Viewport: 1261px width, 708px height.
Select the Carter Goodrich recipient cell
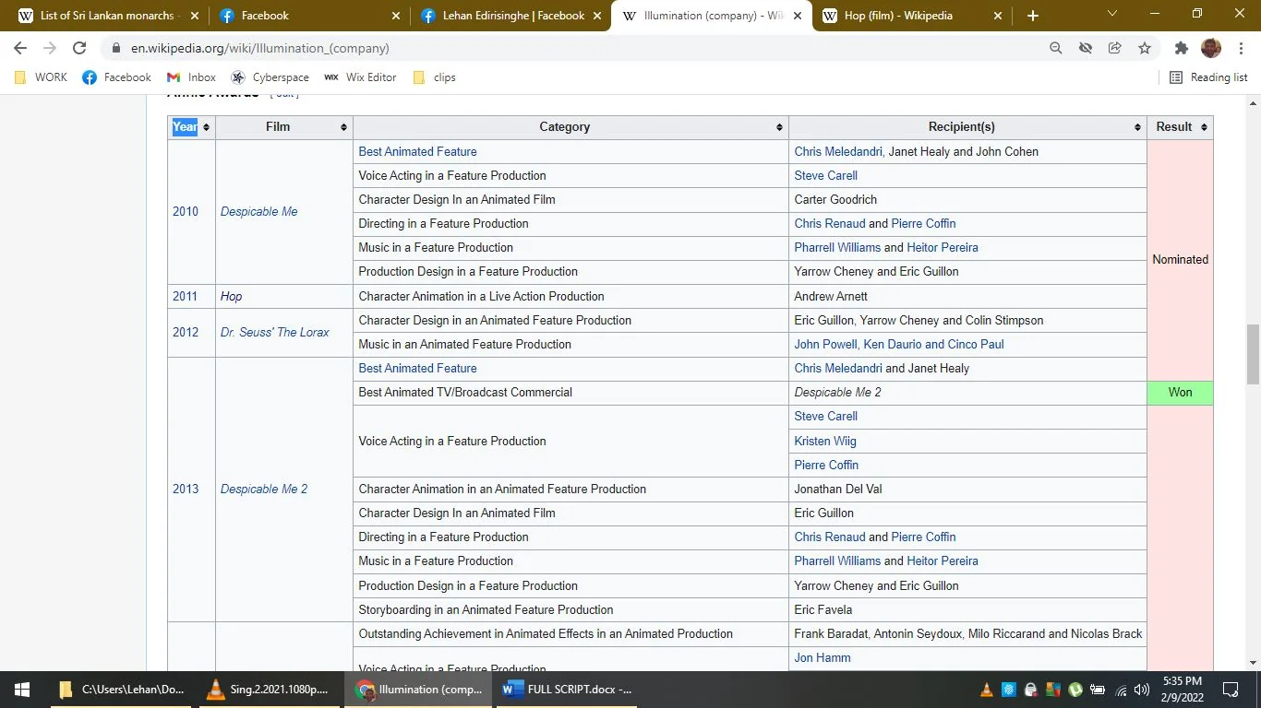pos(967,200)
